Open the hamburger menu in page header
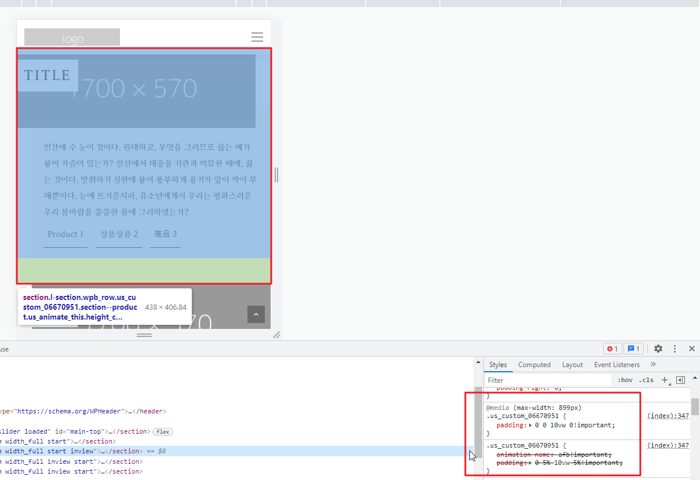Viewport: 700px width, 480px height. (257, 37)
